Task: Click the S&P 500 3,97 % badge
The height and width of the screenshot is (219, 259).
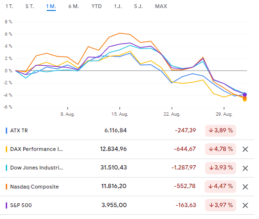Action: click(220, 205)
